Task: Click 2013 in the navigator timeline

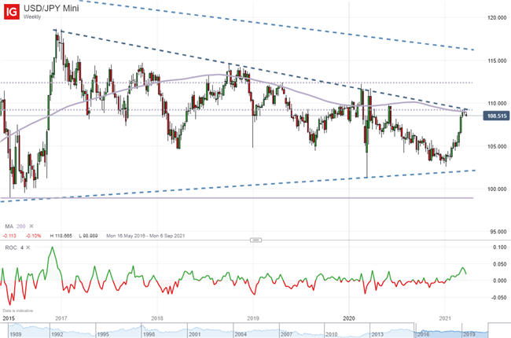Action: [x=377, y=334]
